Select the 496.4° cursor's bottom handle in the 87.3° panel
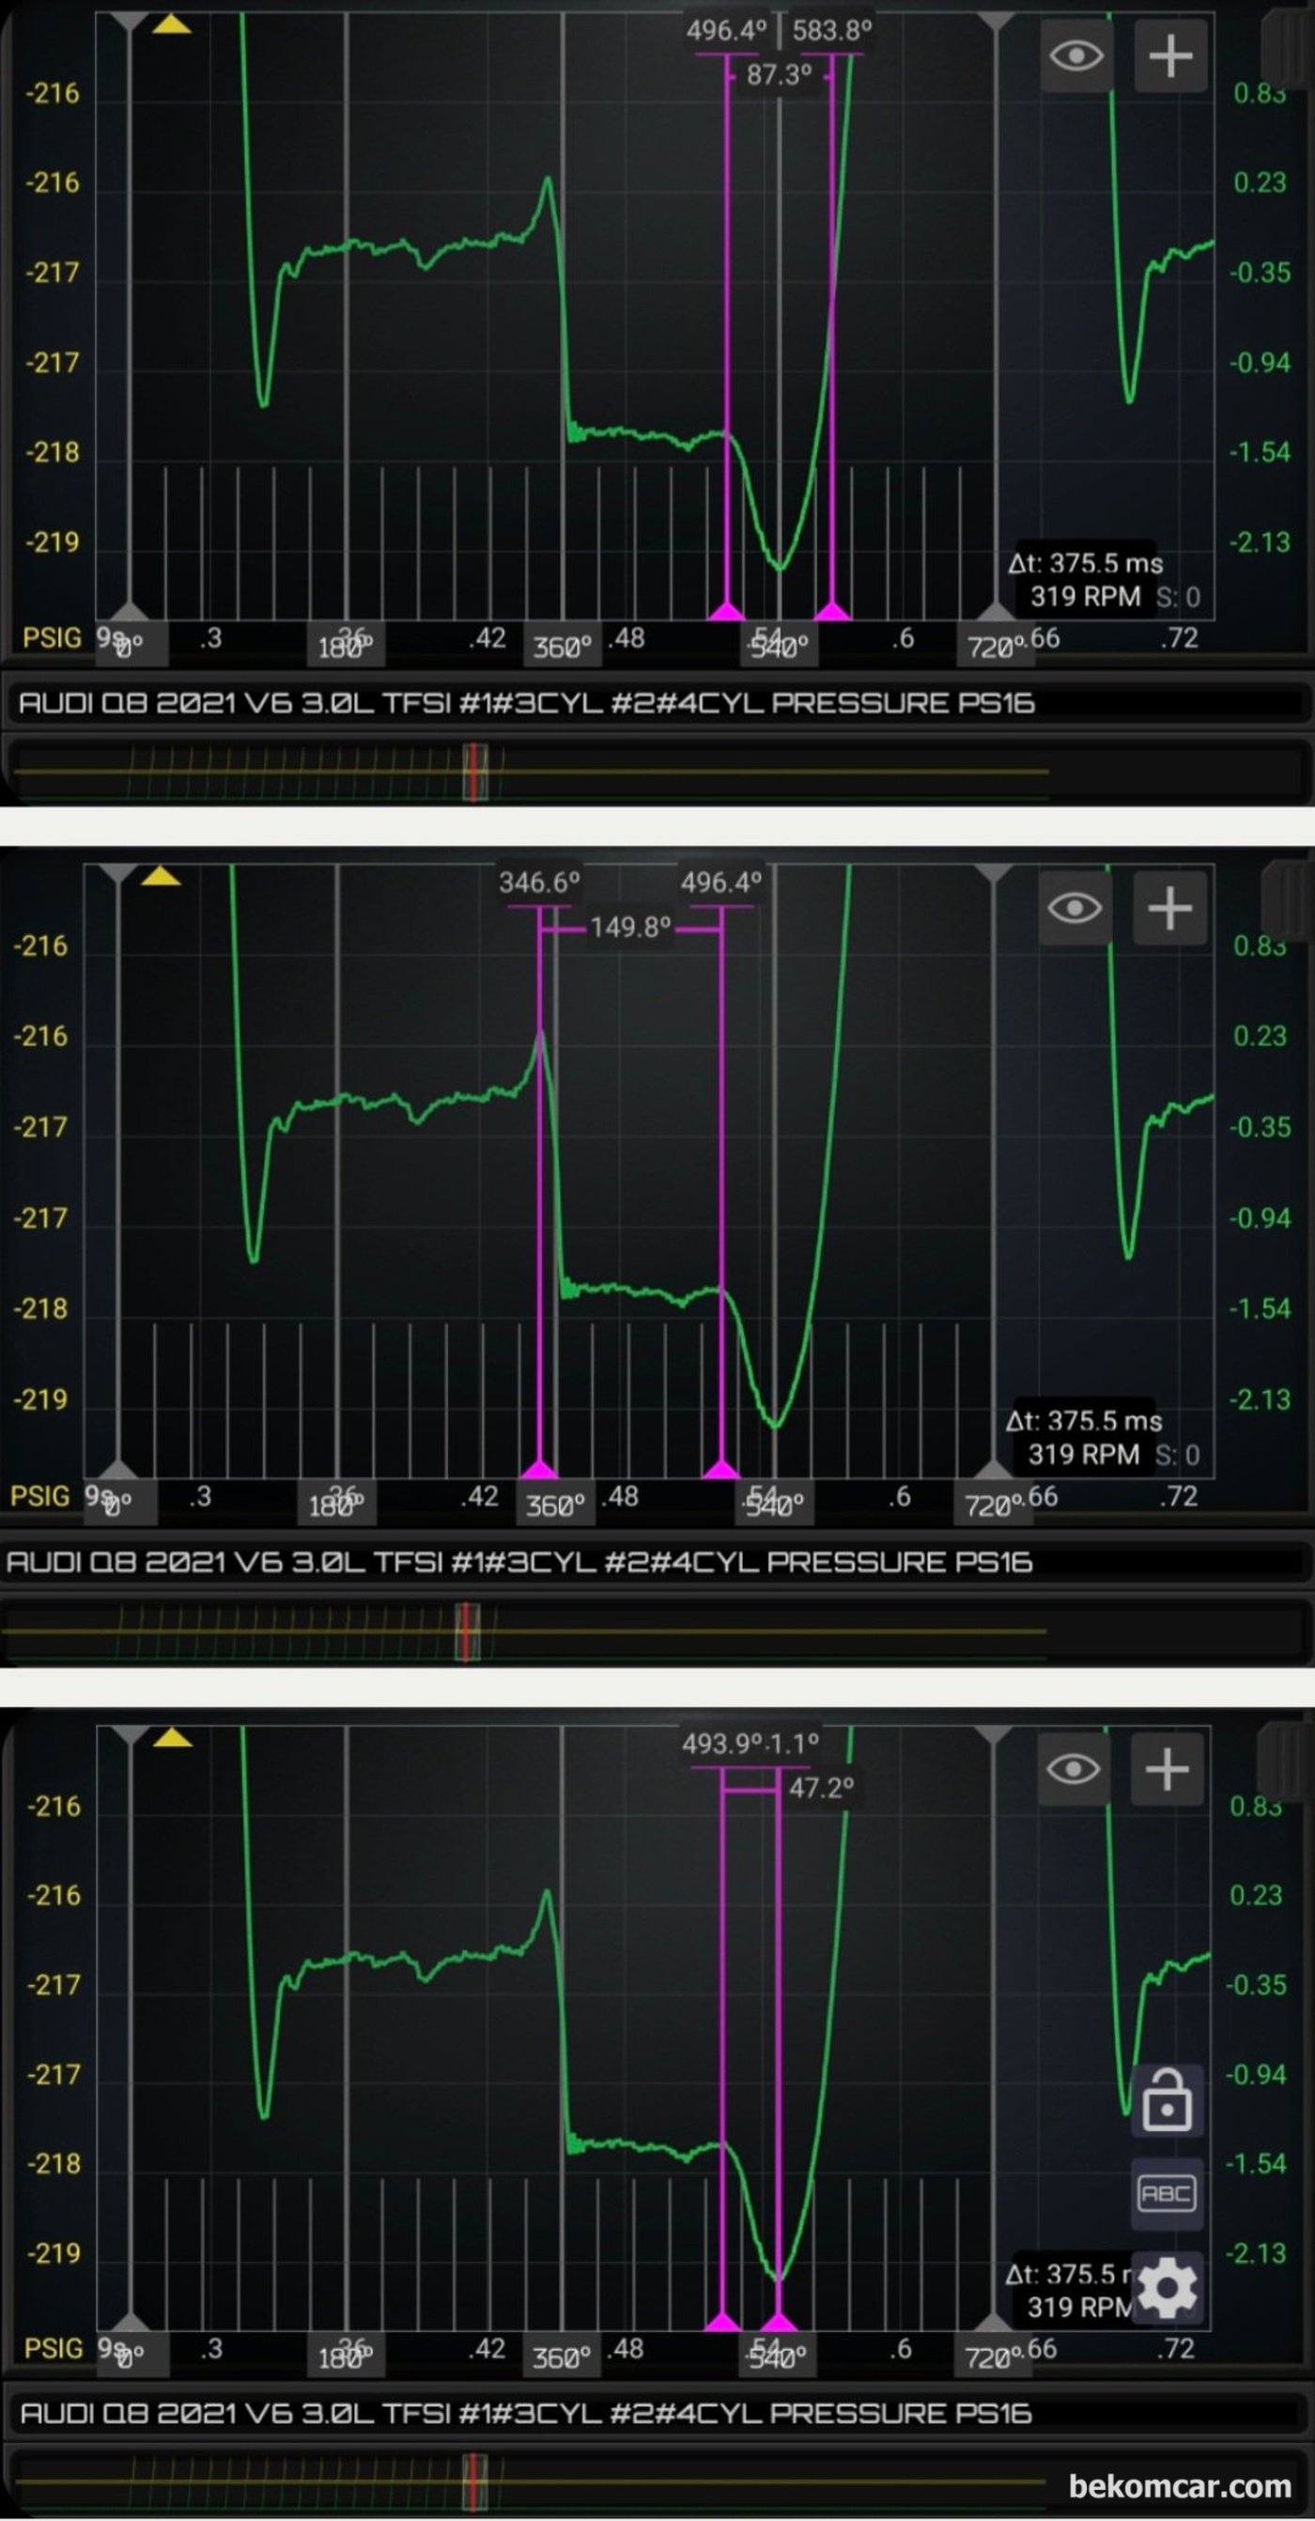 click(x=726, y=611)
